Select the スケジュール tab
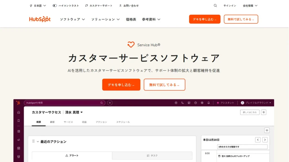The image size is (289, 162). [123, 122]
